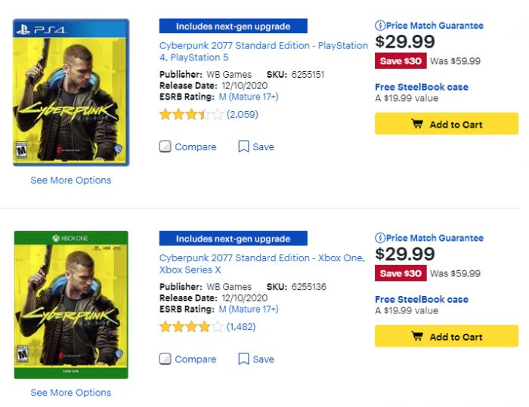Image resolution: width=529 pixels, height=407 pixels.
Task: Click the bookmark Save icon for Xbox edition
Action: pyautogui.click(x=243, y=359)
